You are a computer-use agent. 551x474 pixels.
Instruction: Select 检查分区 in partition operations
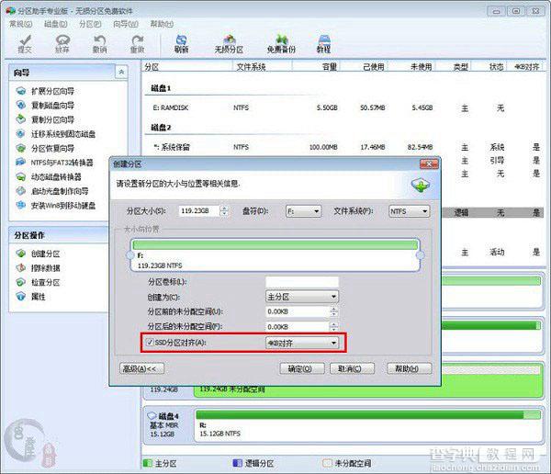point(39,282)
